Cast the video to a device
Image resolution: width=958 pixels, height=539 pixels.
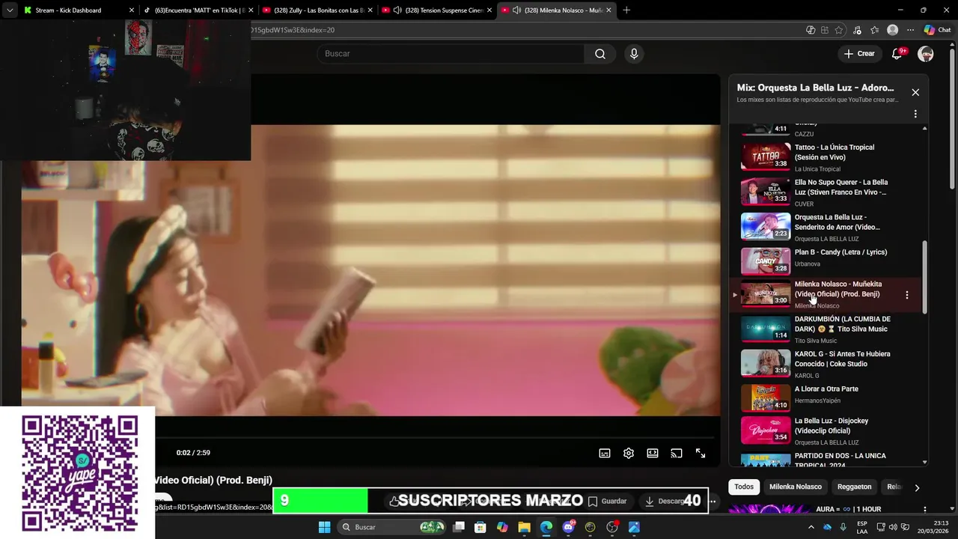[677, 453]
